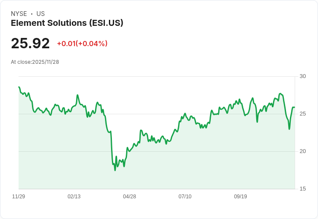Click the 30 y-axis label
Image resolution: width=318 pixels, height=219 pixels.
pos(302,76)
